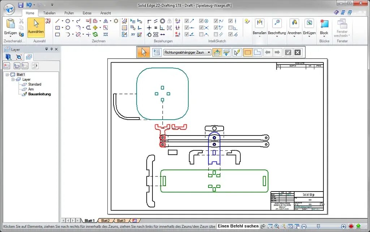The image size is (370, 232).
Task: Open the Block dropdown
Action: pyautogui.click(x=324, y=36)
